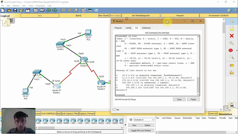Select the red ellipse drawing tool

[x=231, y=50]
